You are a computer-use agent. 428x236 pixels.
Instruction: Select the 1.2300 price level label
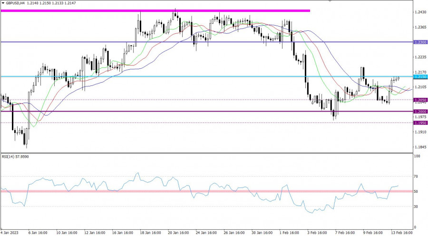click(420, 42)
